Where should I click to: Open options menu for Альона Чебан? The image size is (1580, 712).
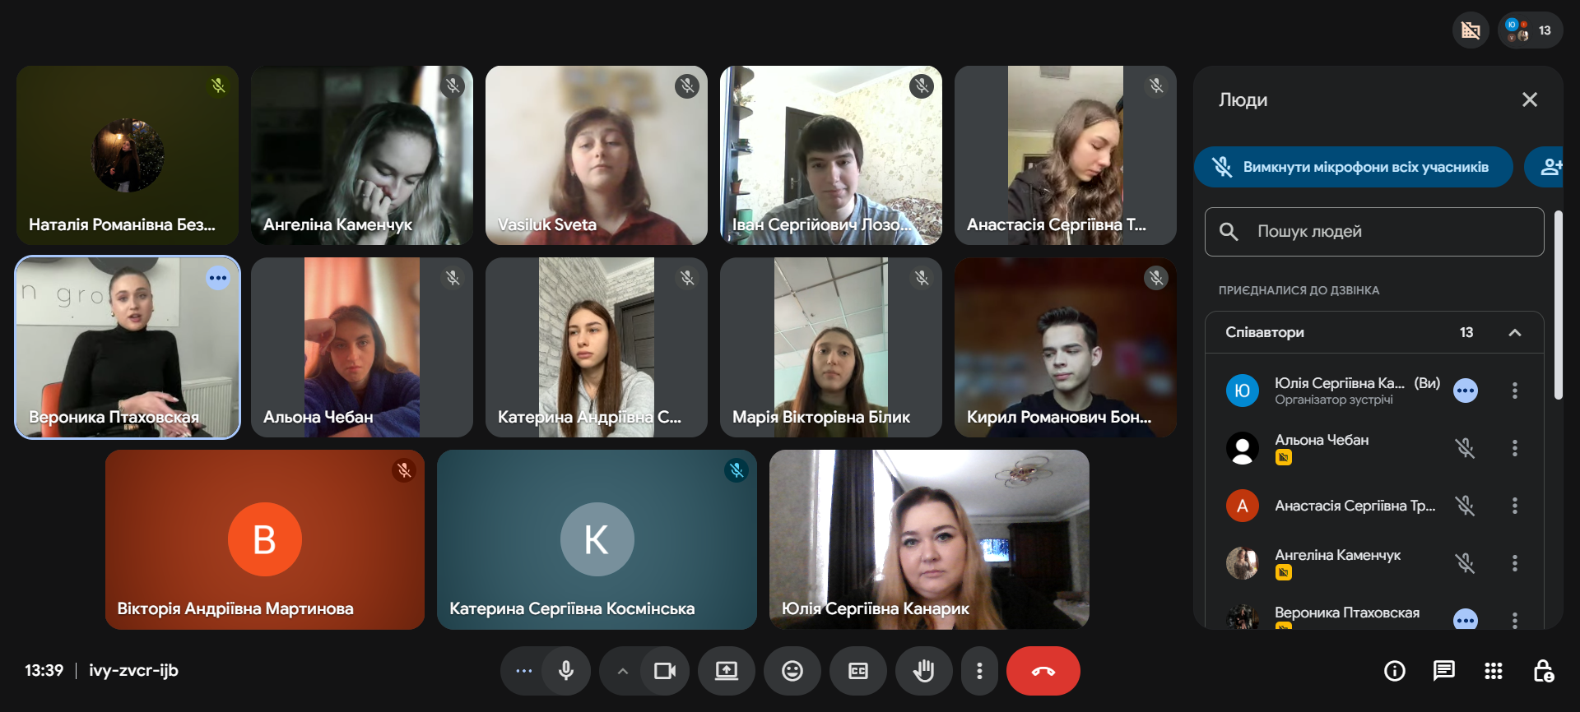[x=1515, y=448]
